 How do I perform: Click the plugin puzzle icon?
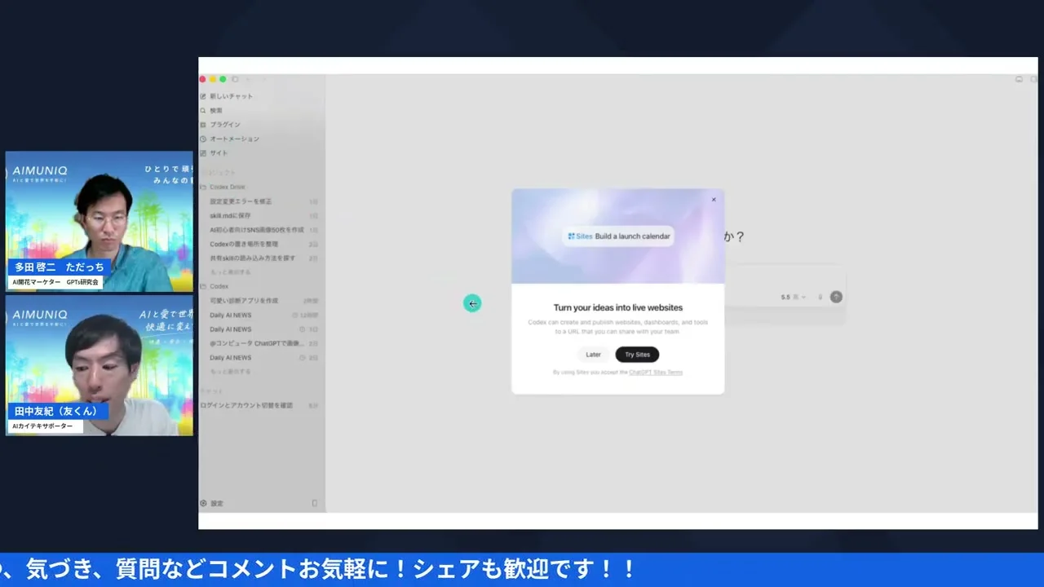(203, 125)
